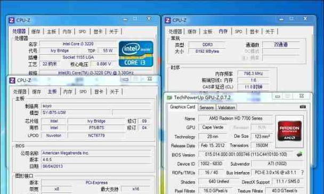Open the 关于 tab in mainboard window
This screenshot has width=324, height=194.
coord(114,92)
